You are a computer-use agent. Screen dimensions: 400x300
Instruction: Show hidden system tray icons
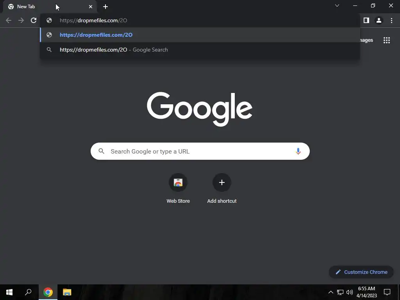[x=330, y=292]
